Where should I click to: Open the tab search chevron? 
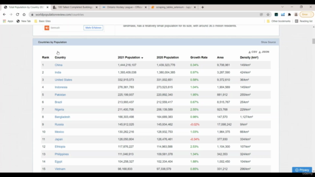click(282, 7)
